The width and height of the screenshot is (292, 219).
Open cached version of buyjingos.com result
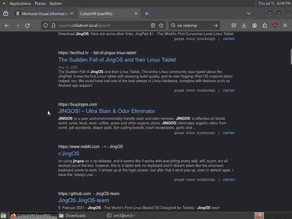coord(229,133)
